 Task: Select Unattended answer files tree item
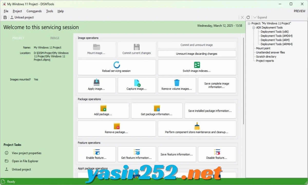point(270,52)
